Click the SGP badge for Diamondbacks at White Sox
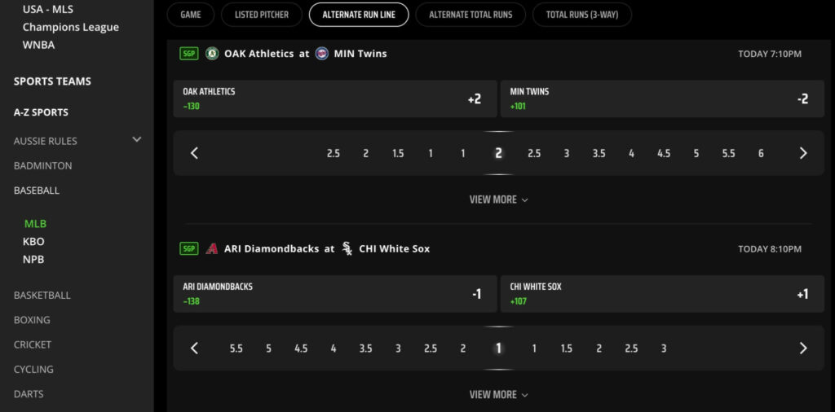Viewport: 835px width, 412px height. coord(189,249)
